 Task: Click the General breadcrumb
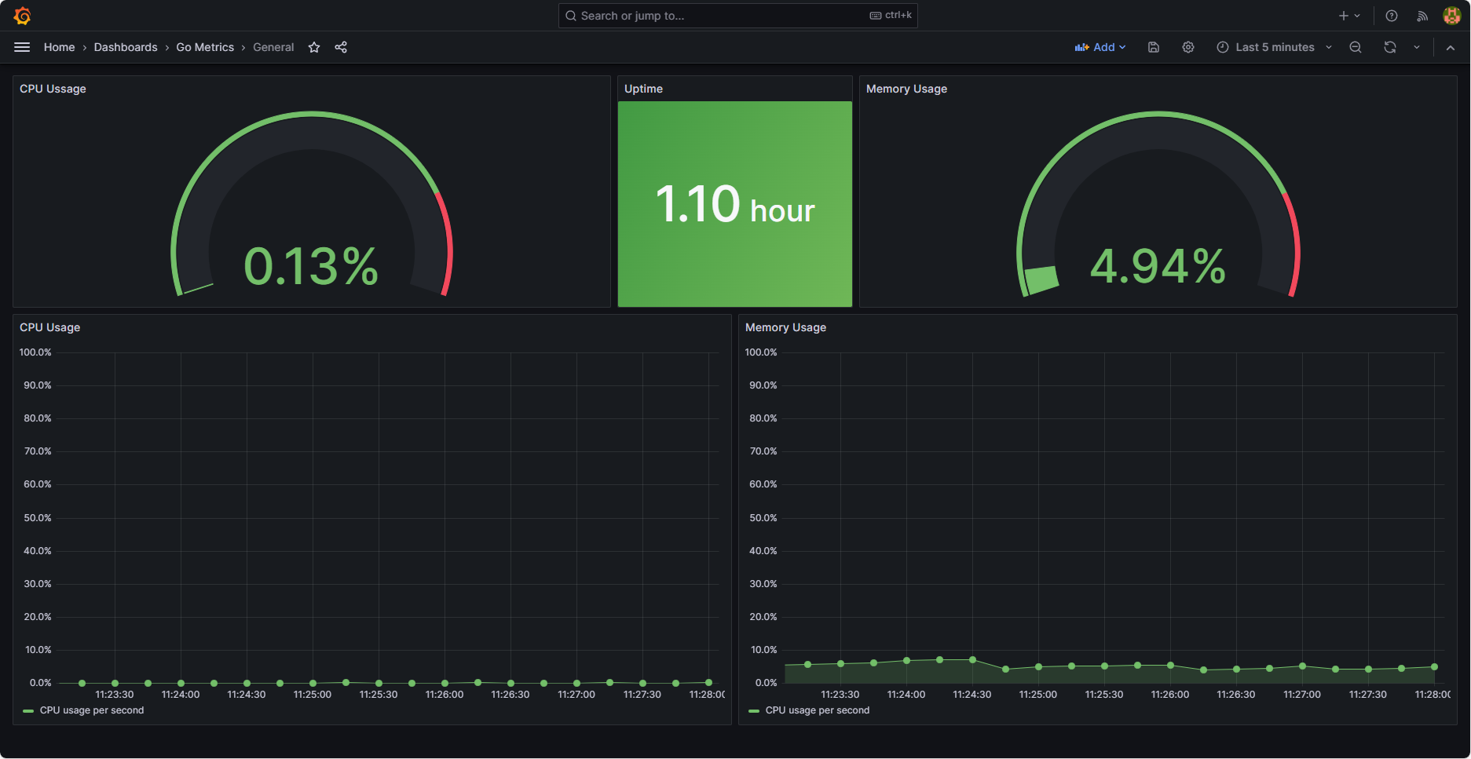pos(273,47)
